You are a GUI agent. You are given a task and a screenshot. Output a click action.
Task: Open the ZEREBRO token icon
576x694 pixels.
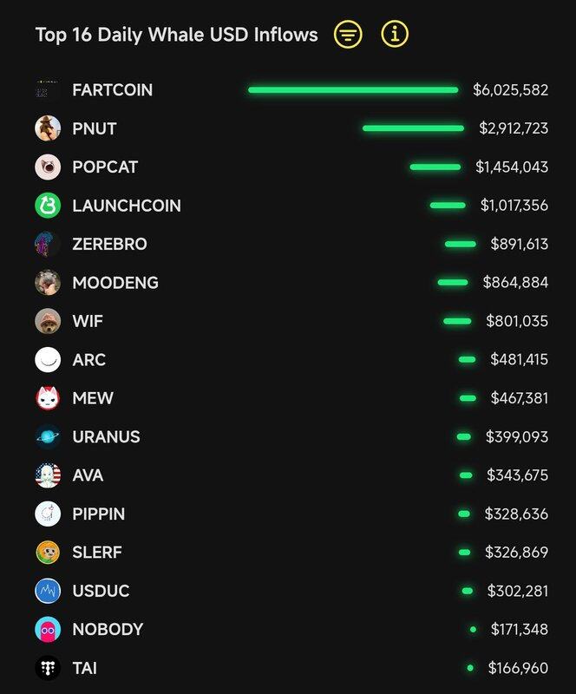coord(48,244)
